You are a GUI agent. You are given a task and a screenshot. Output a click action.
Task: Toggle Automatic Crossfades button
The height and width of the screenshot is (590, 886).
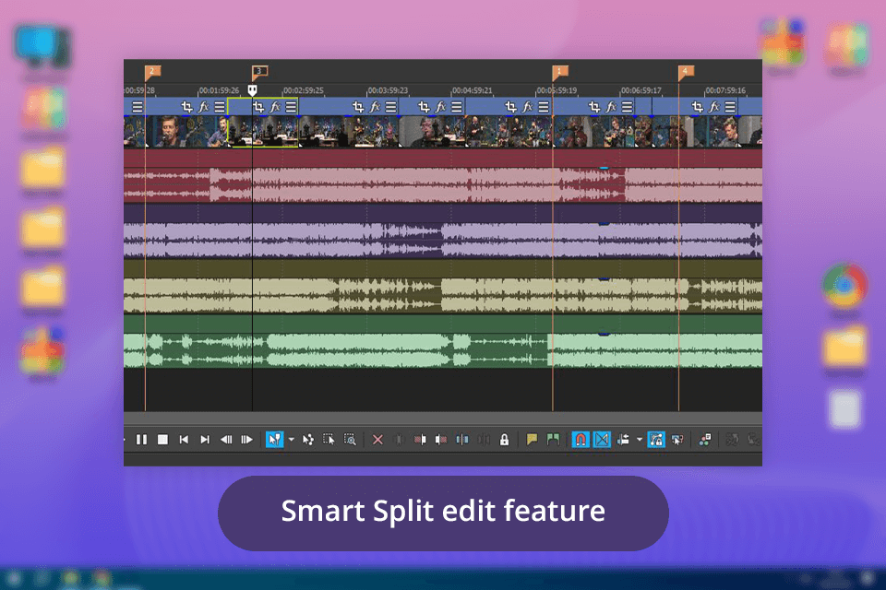[602, 439]
